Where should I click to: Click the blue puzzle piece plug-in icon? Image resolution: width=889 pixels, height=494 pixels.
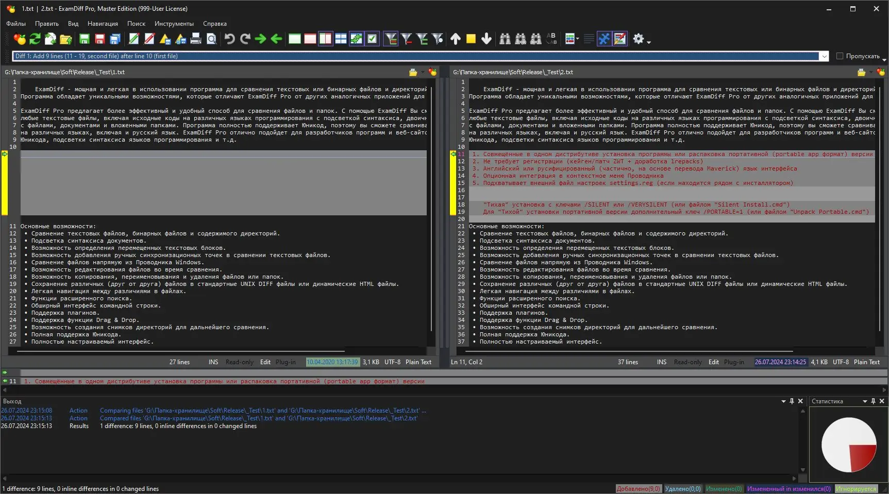[604, 39]
